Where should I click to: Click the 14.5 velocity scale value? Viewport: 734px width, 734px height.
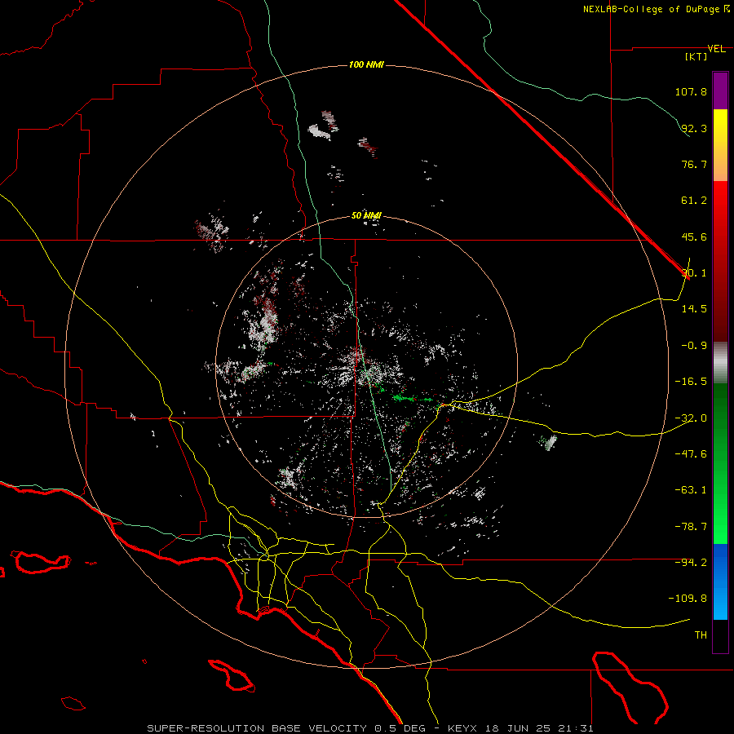694,309
